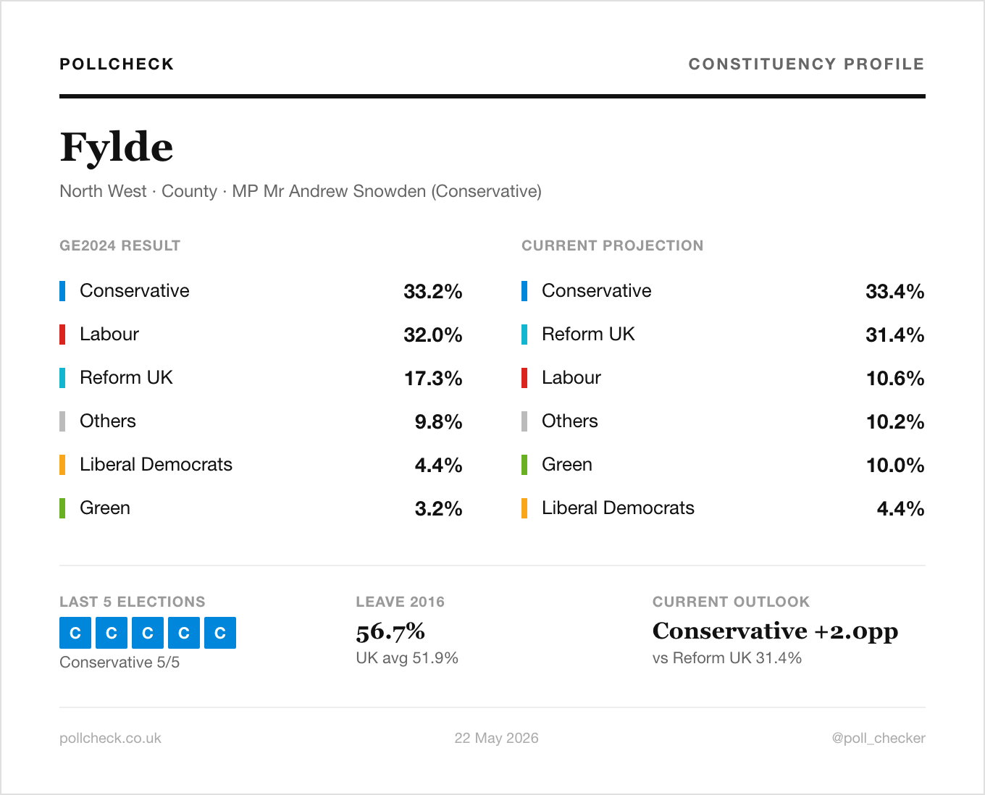Click the teal Reform UK swatch in current projection
This screenshot has height=795, width=985.
point(524,335)
